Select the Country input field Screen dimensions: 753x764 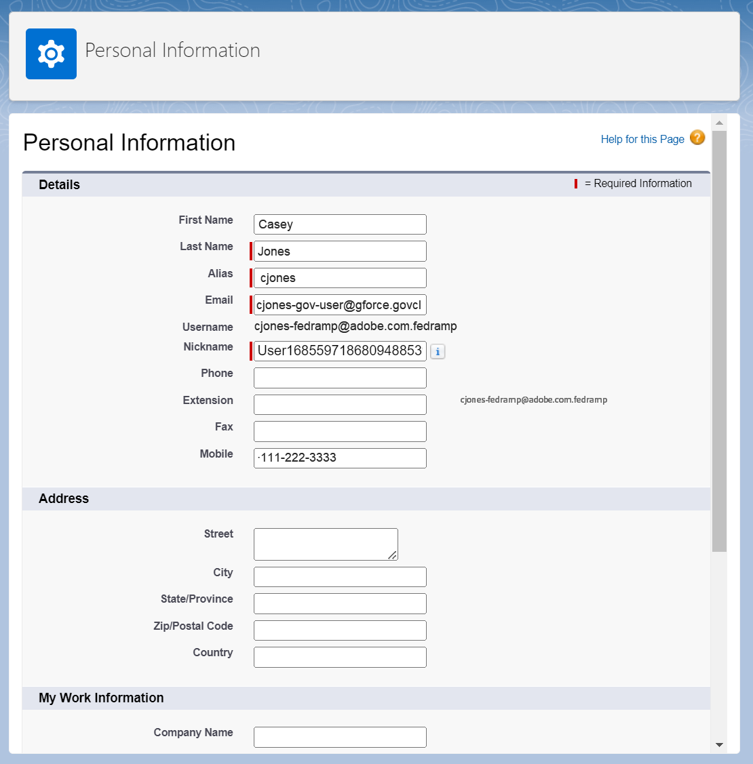(339, 656)
